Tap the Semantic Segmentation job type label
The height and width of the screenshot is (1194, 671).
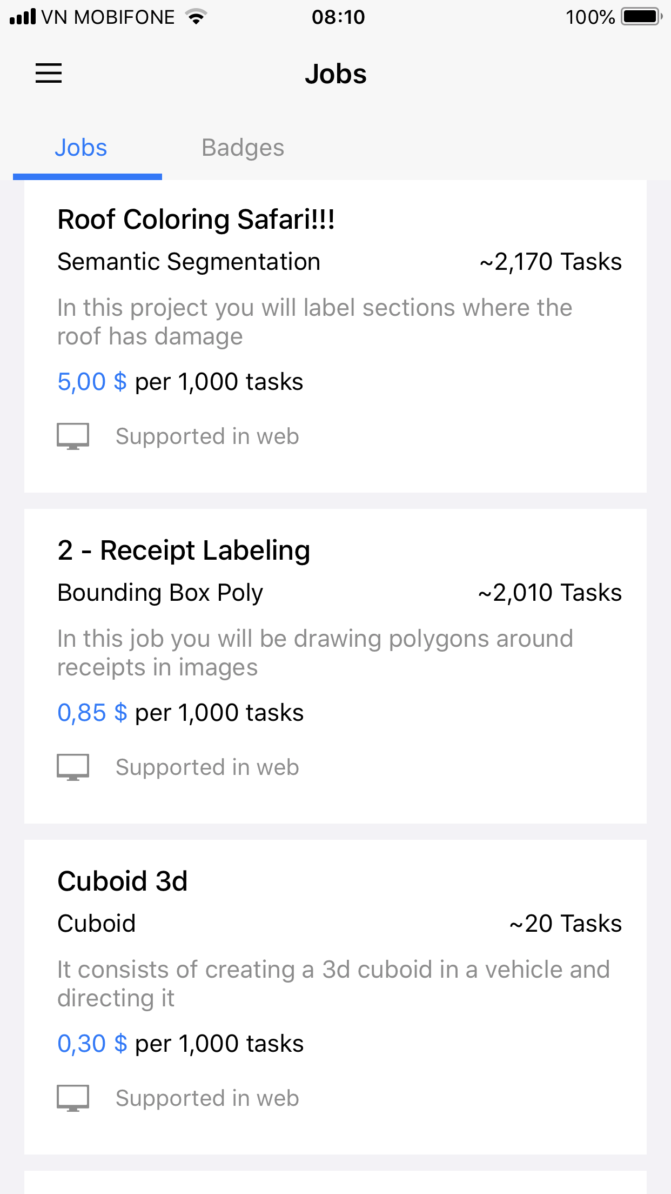tap(189, 262)
